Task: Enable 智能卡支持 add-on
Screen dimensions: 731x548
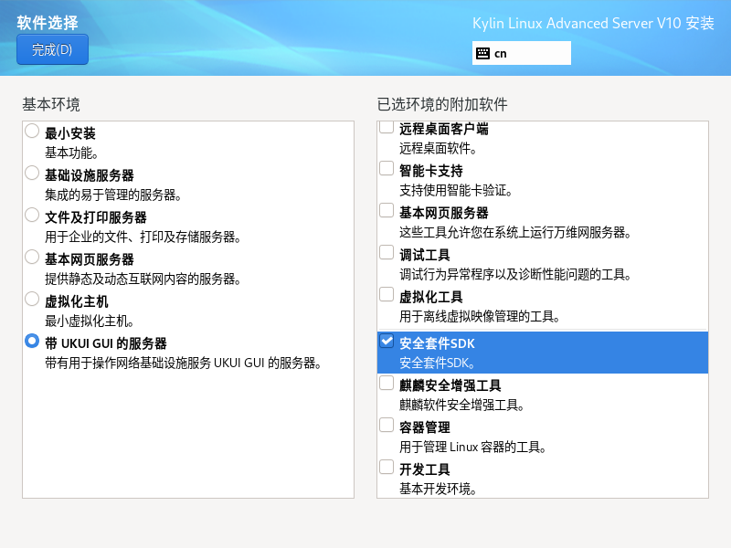Action: pos(386,169)
